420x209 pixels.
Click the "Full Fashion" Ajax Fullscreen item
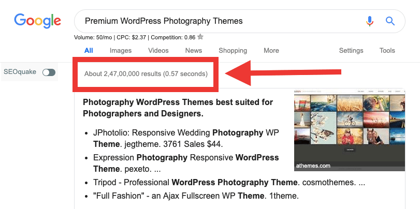point(196,196)
